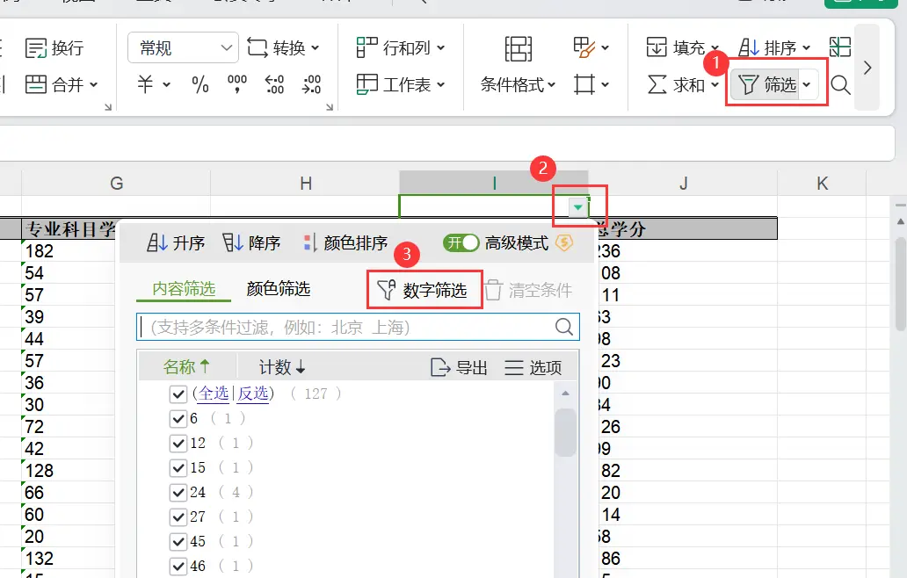Decrease decimal places

[311, 84]
